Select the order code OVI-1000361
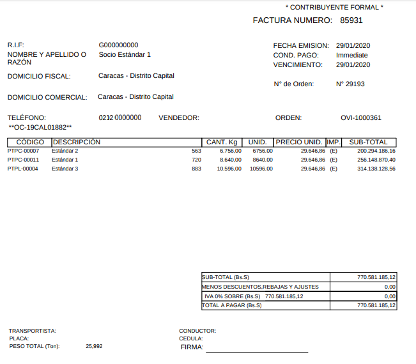 coord(360,118)
